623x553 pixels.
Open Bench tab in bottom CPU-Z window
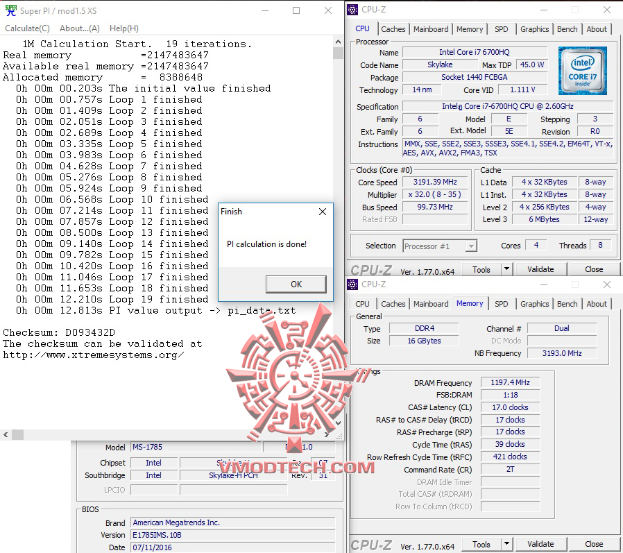[567, 304]
